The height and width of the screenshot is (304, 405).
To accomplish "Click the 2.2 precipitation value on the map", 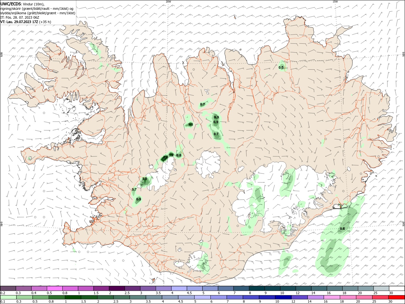I will 165,157.
